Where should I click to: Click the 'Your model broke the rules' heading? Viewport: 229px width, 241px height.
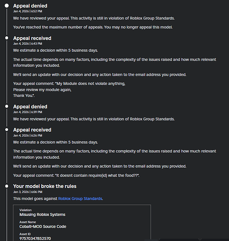pos(45,186)
